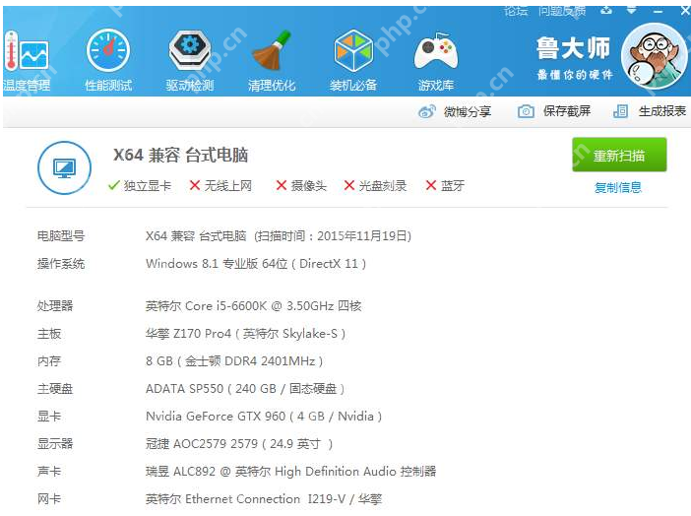Viewport: 691px width, 516px height.
Task: Click the 鲁大师 mascot avatar picture
Action: 654,56
